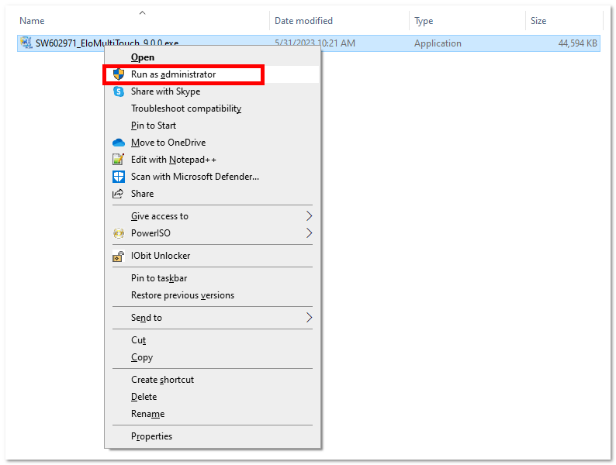Screen dimensions: 616x465
Task: Choose Share with Skype
Action: click(212, 91)
